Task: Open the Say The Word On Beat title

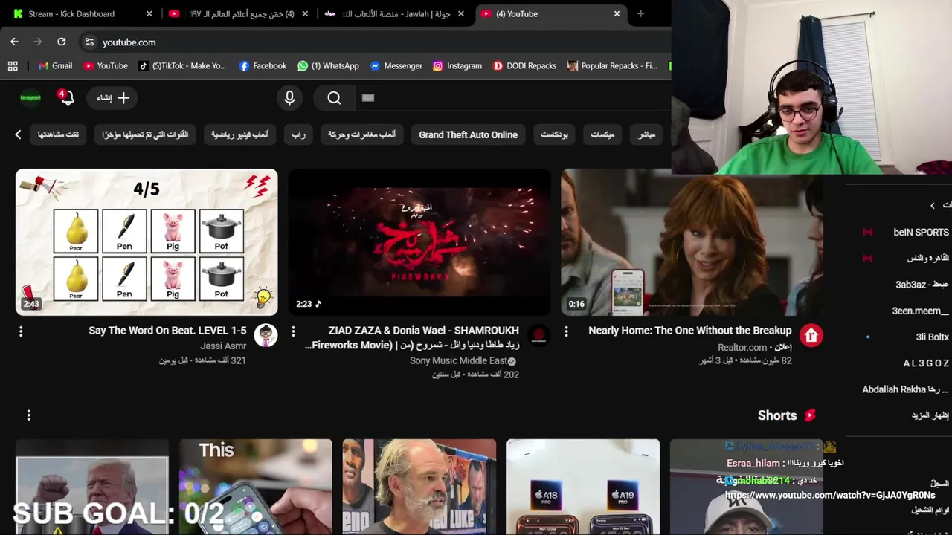Action: coord(167,331)
